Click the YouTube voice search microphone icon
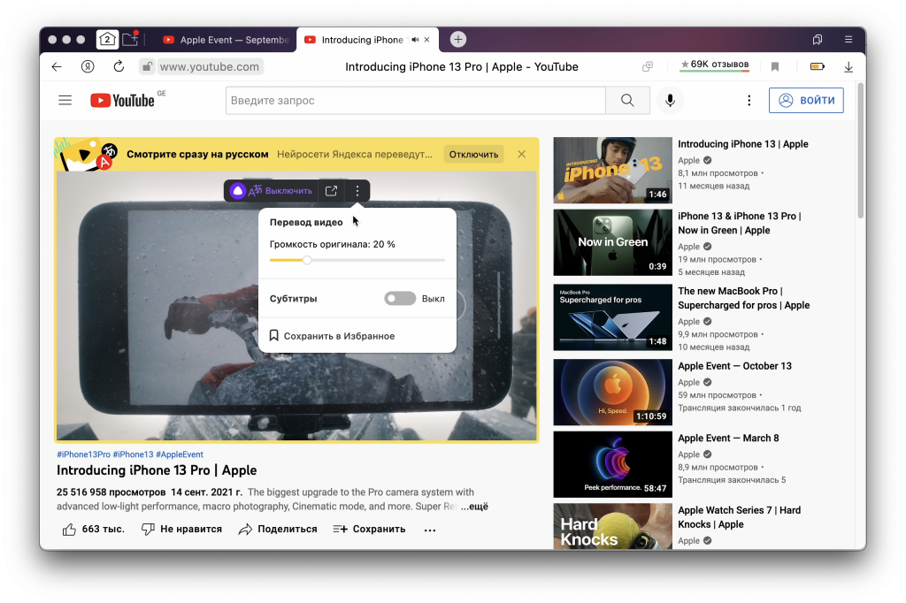Screen dimensions: 906x603 pos(670,101)
